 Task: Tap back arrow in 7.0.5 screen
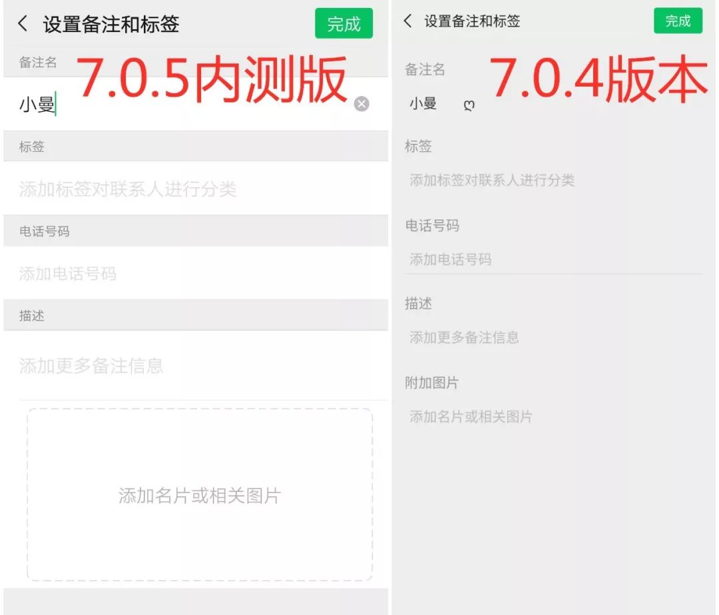(x=23, y=23)
